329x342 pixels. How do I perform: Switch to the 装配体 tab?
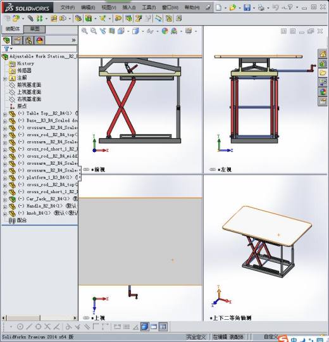click(x=13, y=28)
